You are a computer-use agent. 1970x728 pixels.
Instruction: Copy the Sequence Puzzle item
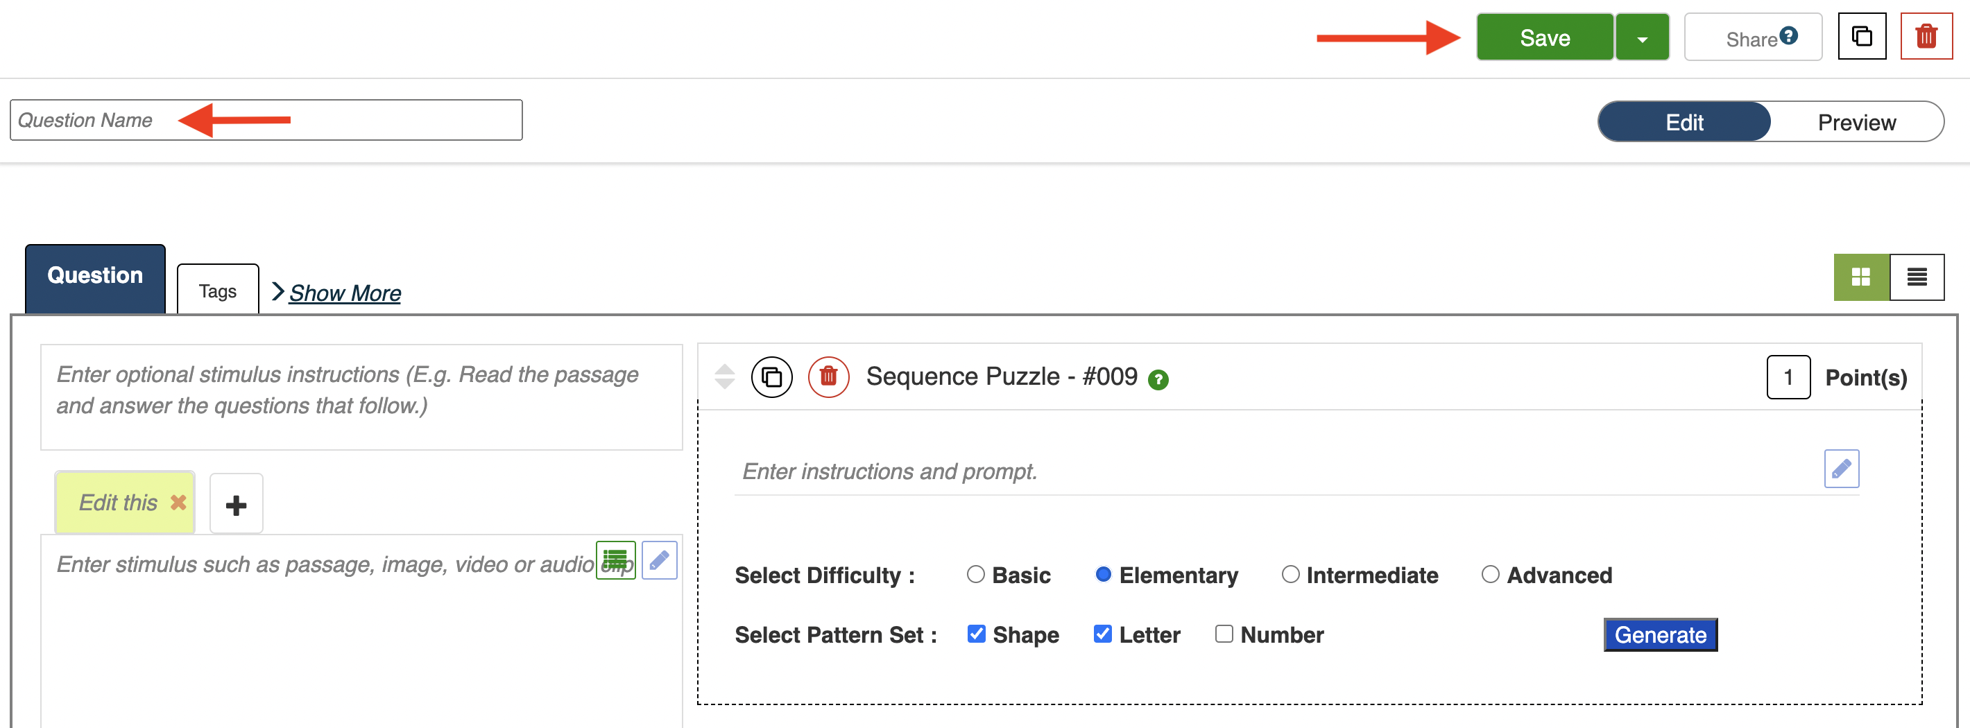tap(771, 377)
